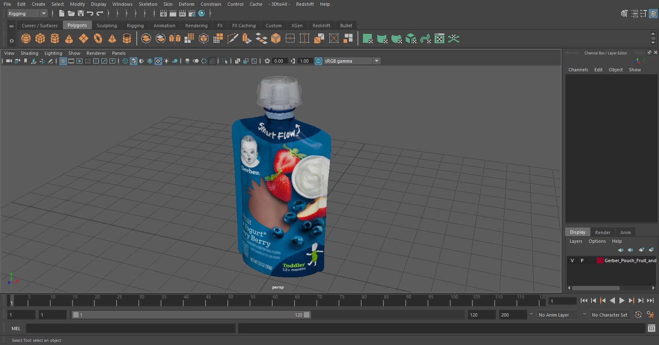The width and height of the screenshot is (659, 345).
Task: Toggle wireframe shading in the viewport
Action: point(125,61)
